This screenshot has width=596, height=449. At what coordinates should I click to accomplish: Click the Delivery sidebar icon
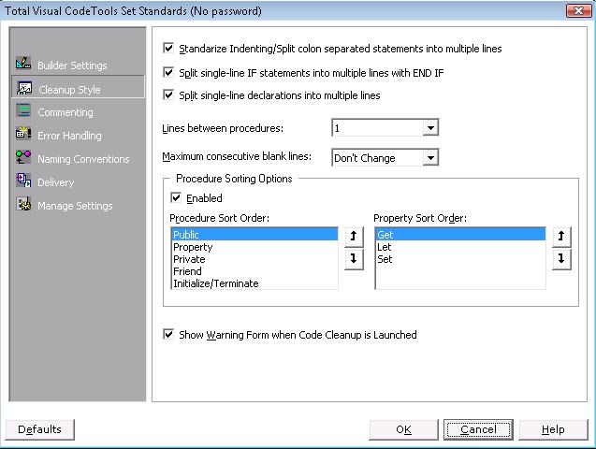(23, 181)
